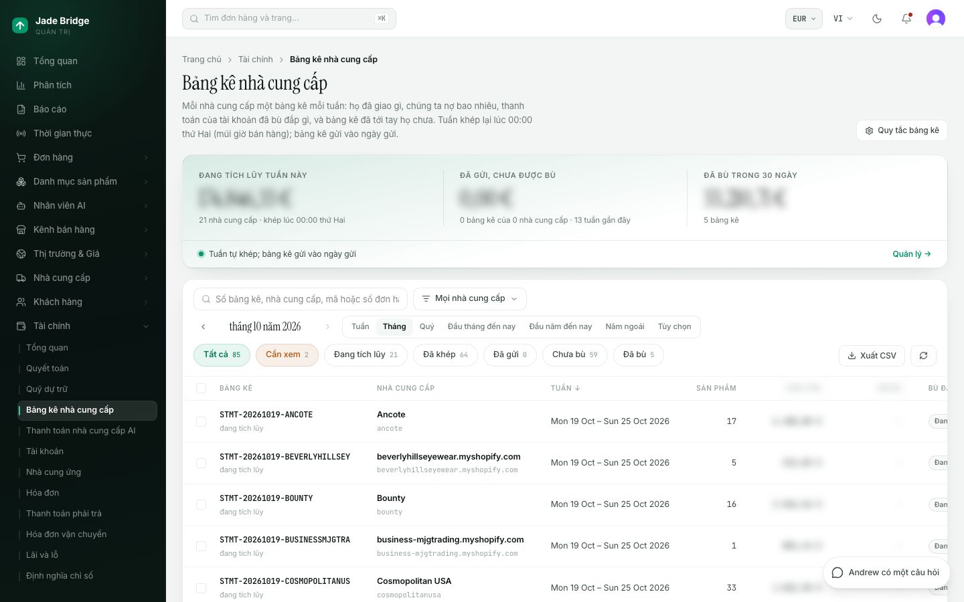964x602 pixels.
Task: Switch to the Tuần period tab
Action: tap(360, 326)
